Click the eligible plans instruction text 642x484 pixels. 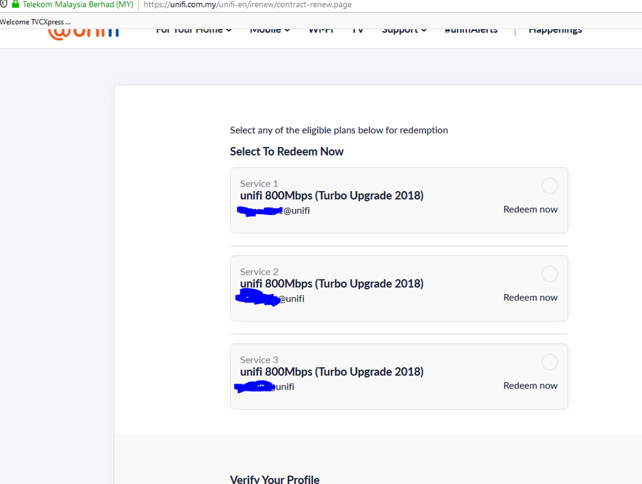[x=339, y=130]
